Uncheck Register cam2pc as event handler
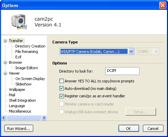The width and height of the screenshot is (168, 137). point(61,96)
